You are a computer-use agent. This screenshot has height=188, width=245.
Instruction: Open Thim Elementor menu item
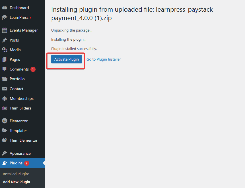pos(23,140)
